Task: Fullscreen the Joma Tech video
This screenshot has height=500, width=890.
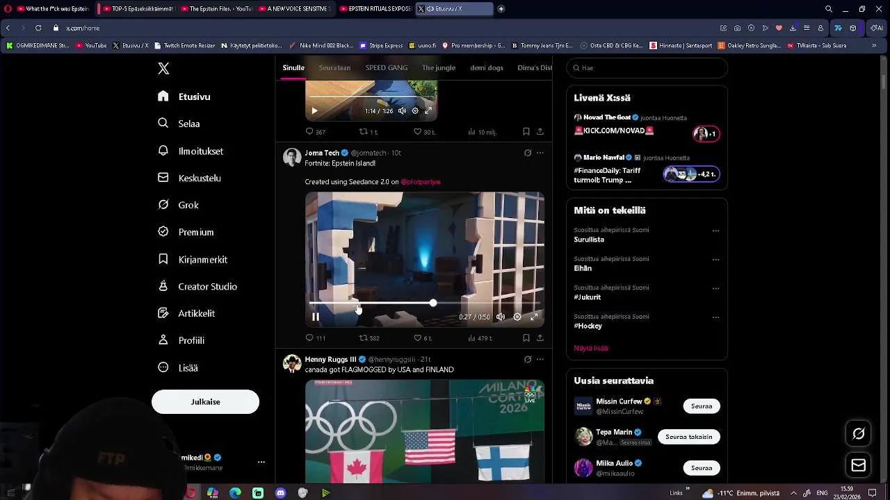Action: pyautogui.click(x=534, y=317)
